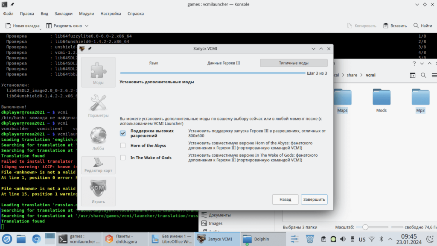Open the Правка menu in Konsole
The height and width of the screenshot is (246, 437).
coord(27,14)
